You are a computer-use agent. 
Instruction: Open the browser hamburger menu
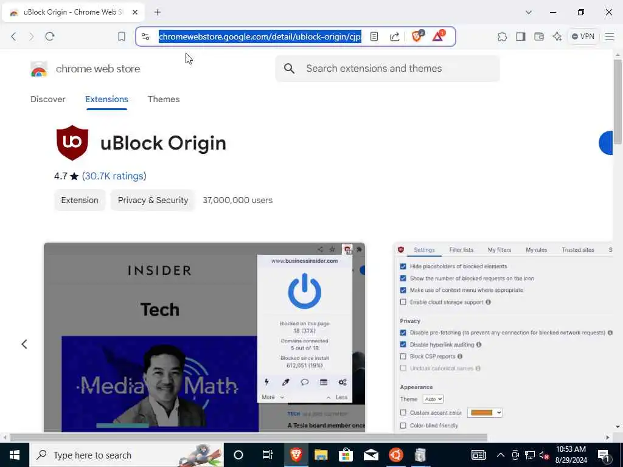pos(610,36)
